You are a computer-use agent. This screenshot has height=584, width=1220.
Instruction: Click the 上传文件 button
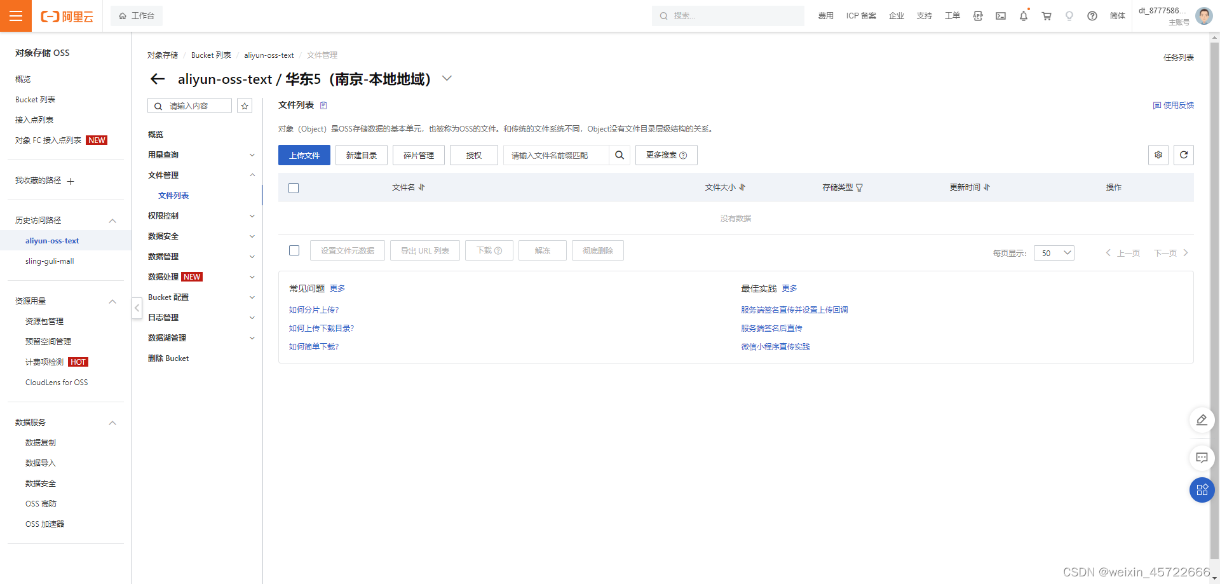coord(304,155)
